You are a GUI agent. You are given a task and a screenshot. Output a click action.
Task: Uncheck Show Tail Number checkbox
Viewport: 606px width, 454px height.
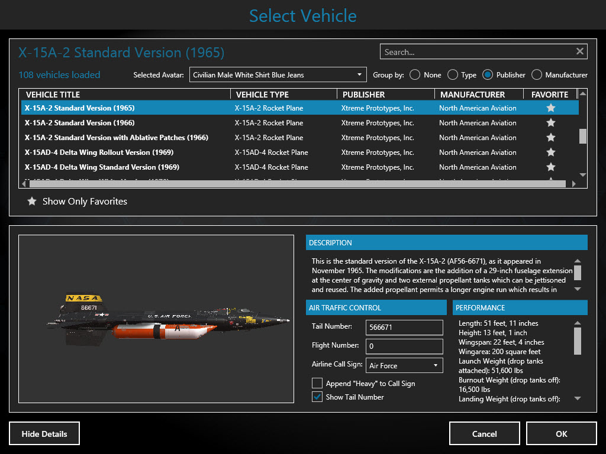[x=317, y=397]
